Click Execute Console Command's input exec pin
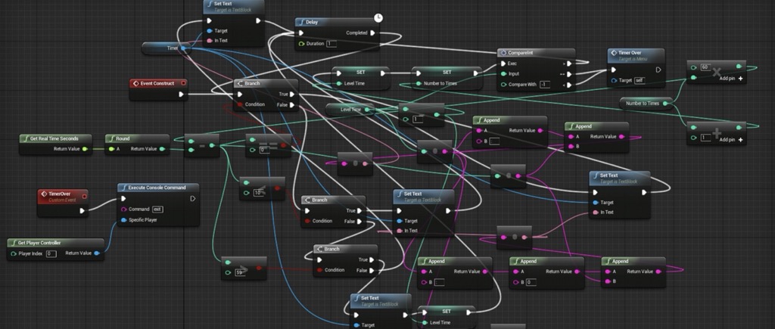Viewport: 775px width, 329px height. (123, 199)
